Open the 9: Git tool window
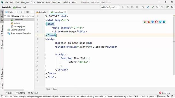Viewport: 175px width, 98px height. pos(9,93)
